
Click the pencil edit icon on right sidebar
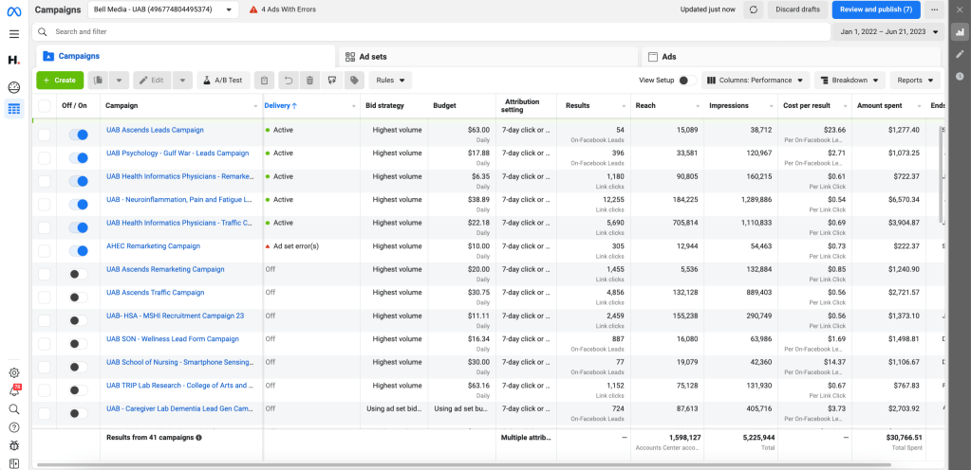point(960,54)
